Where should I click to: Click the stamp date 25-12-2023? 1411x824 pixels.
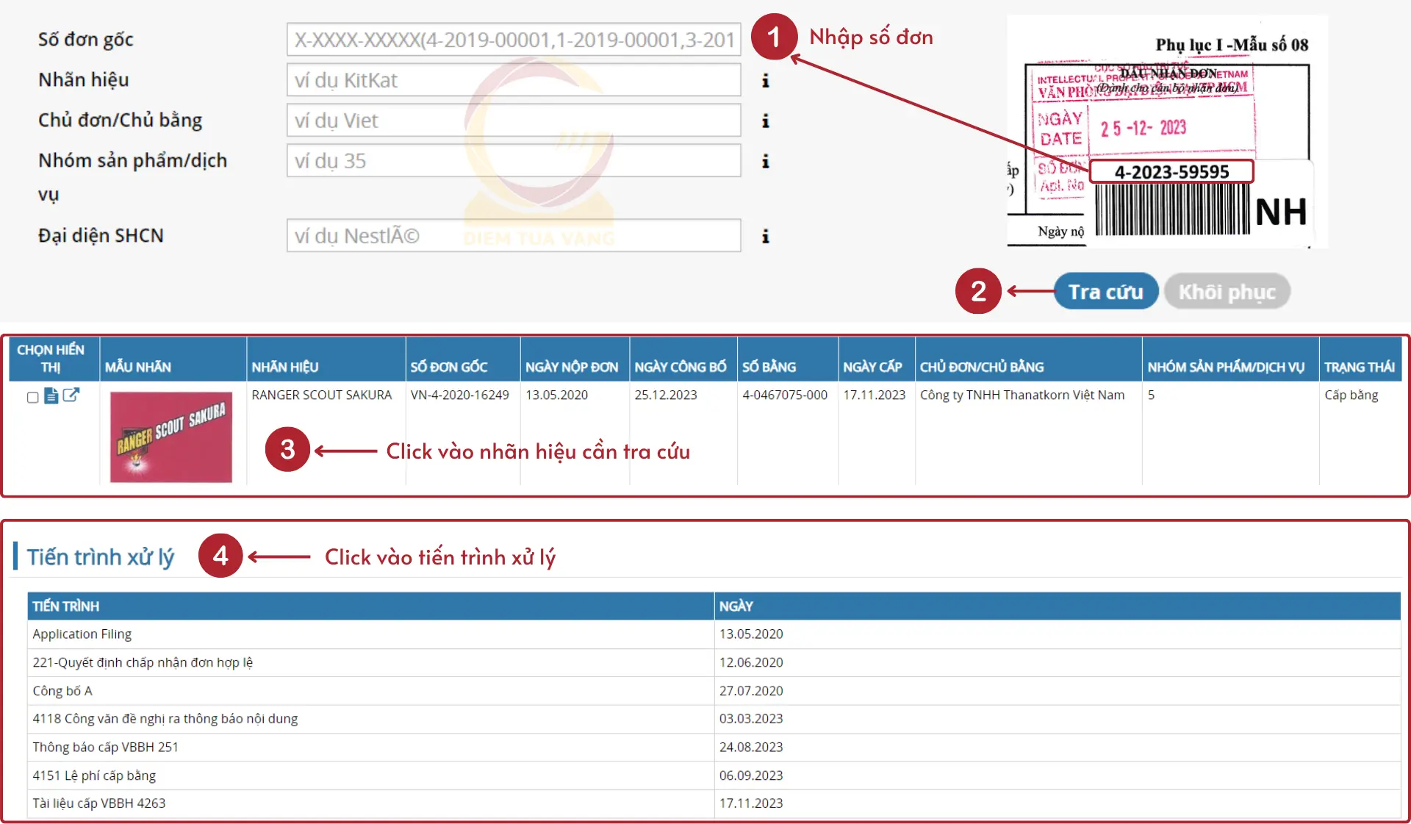click(x=1143, y=128)
